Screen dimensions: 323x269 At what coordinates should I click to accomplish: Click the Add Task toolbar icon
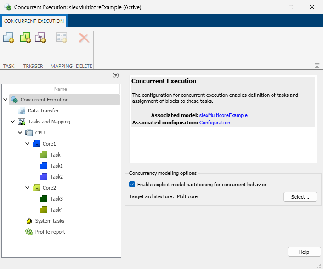tap(9, 38)
